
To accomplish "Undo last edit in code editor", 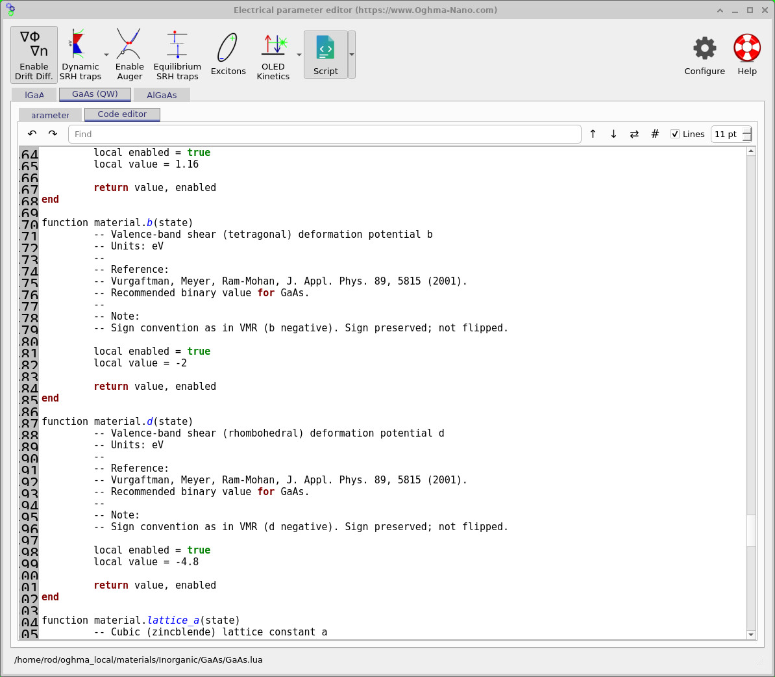I will 32,134.
